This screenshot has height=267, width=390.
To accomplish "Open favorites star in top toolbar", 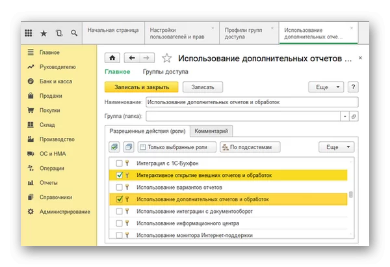I will (44, 33).
